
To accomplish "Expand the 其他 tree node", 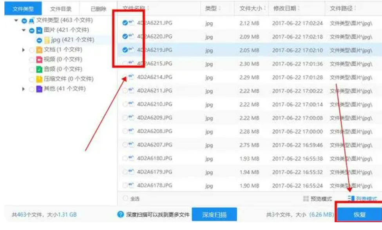I will tap(24, 89).
